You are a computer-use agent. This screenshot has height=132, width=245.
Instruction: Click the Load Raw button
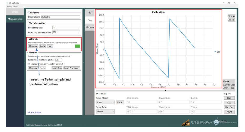tap(57, 68)
